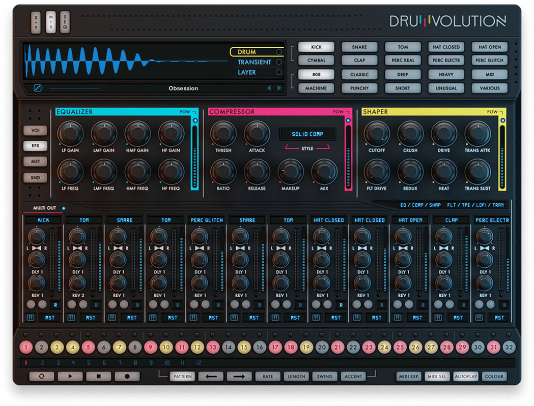534x406 pixels.
Task: Advance to the next preset after Obsession
Action: [x=279, y=88]
